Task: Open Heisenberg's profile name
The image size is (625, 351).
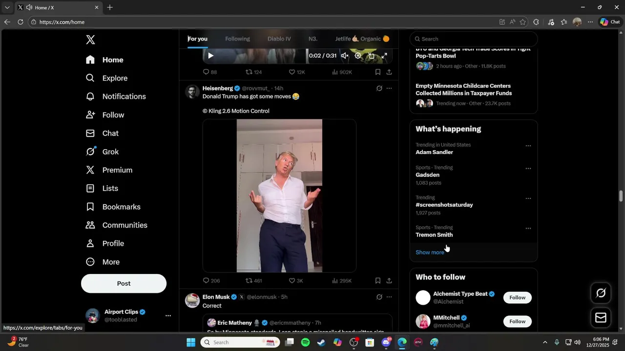Action: 218,88
